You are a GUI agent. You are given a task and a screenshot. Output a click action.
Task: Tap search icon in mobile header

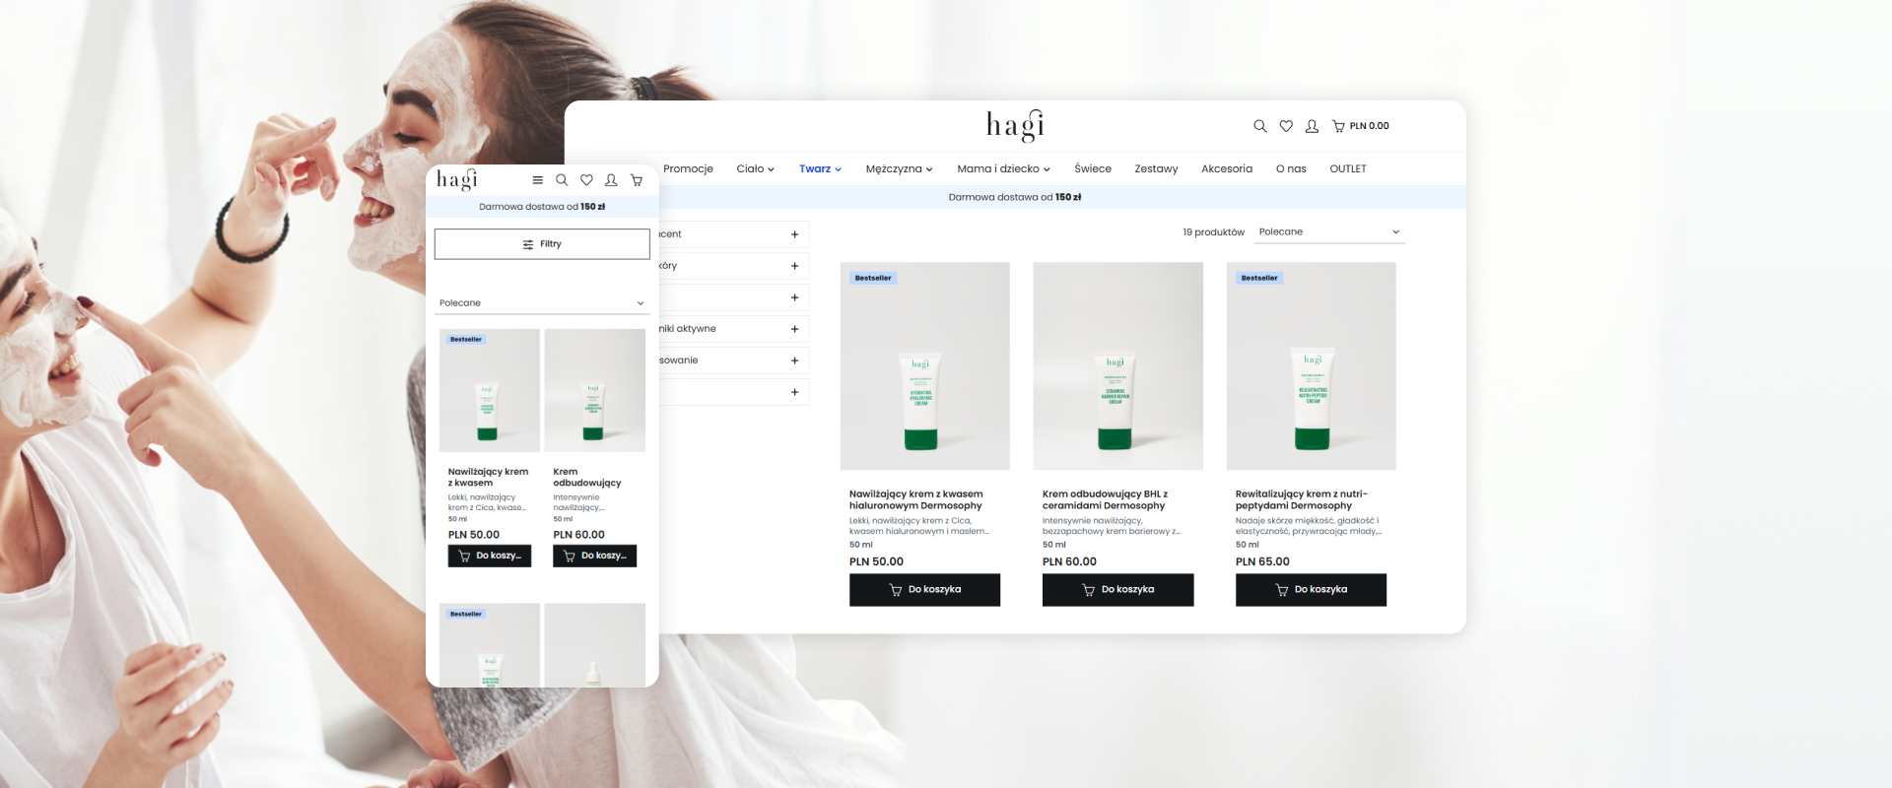point(562,180)
